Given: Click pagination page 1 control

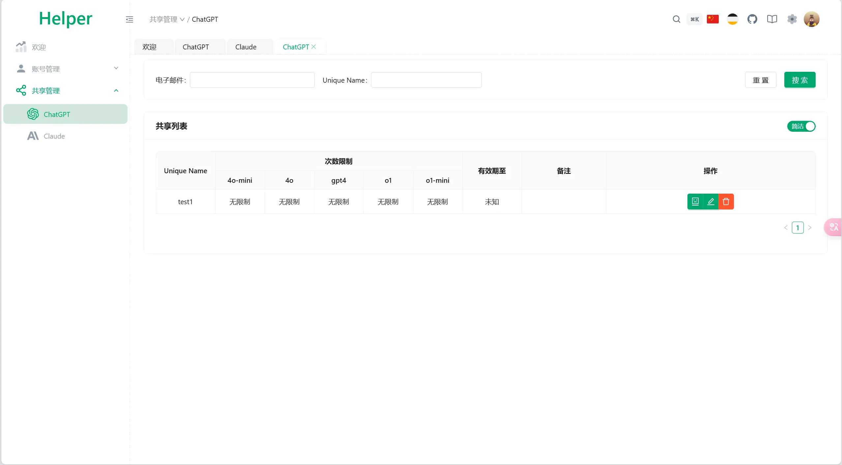Looking at the screenshot, I should coord(798,227).
